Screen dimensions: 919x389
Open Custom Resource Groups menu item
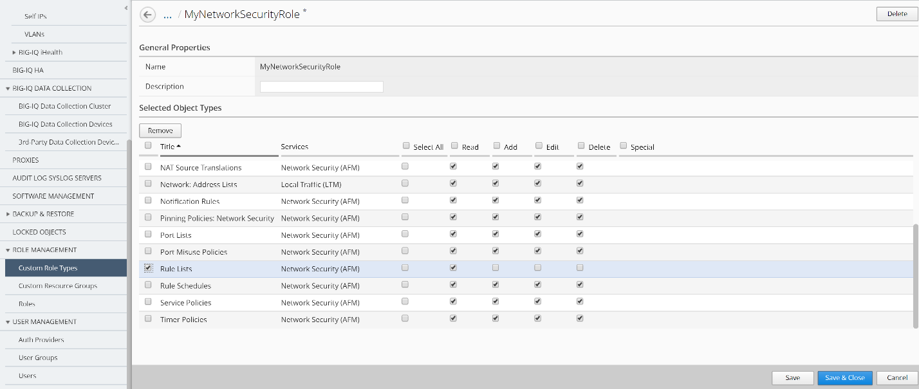pyautogui.click(x=58, y=285)
